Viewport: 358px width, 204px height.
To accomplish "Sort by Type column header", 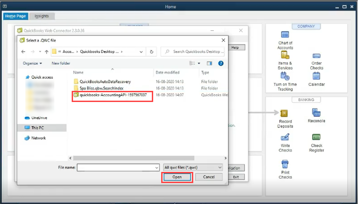I will [x=205, y=73].
